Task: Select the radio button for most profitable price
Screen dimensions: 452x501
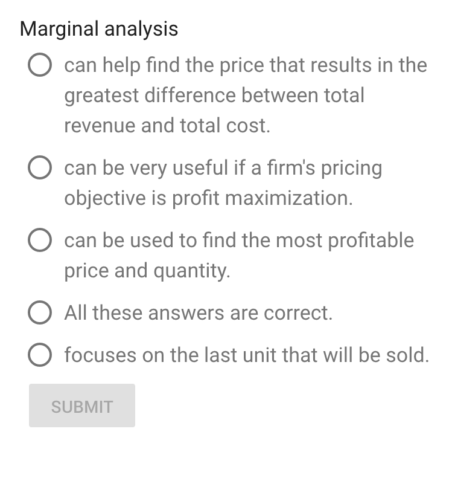Action: tap(39, 241)
